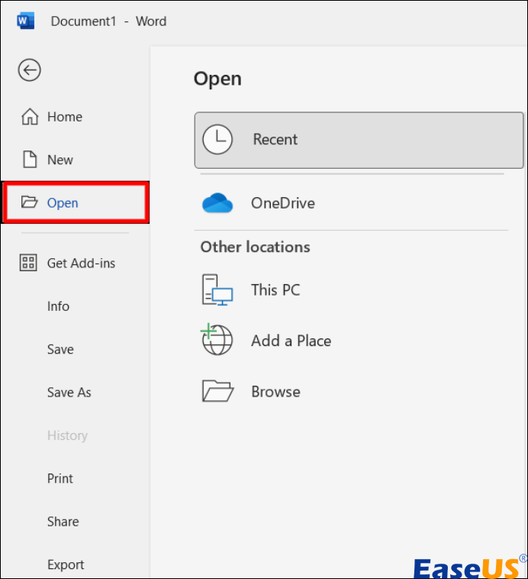Screen dimensions: 528x579
Task: Click the Word logo in title bar
Action: (x=26, y=21)
